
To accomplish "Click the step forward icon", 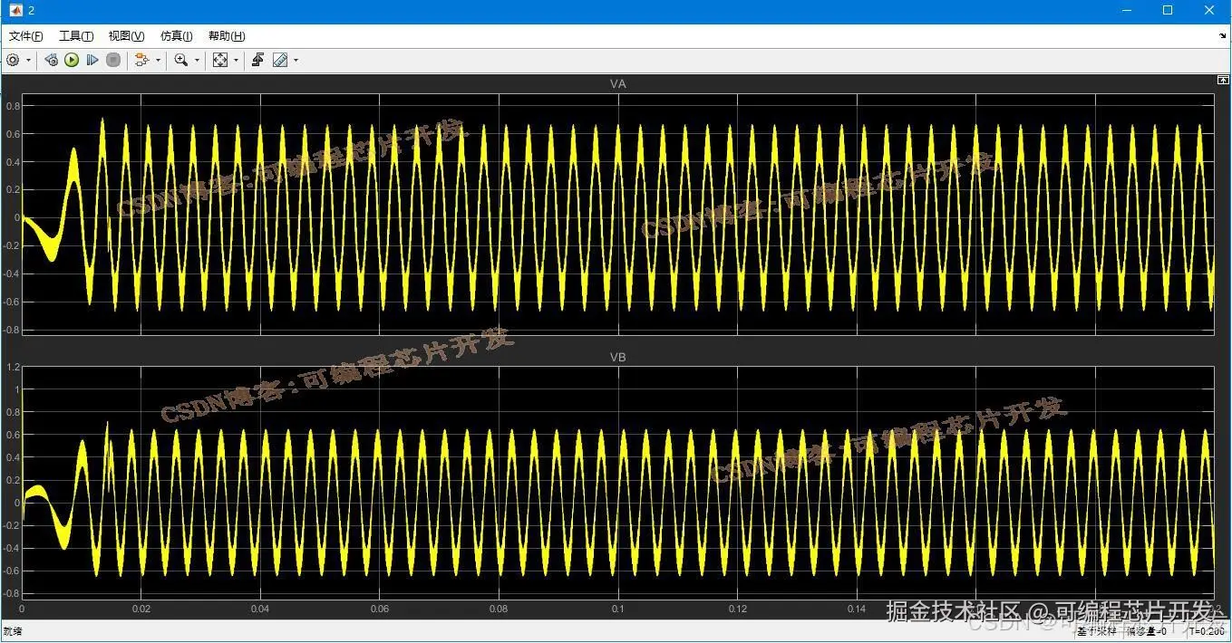I will pyautogui.click(x=92, y=60).
